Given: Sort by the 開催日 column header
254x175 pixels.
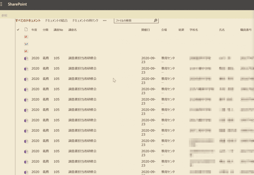Looking at the screenshot, I should (x=145, y=30).
